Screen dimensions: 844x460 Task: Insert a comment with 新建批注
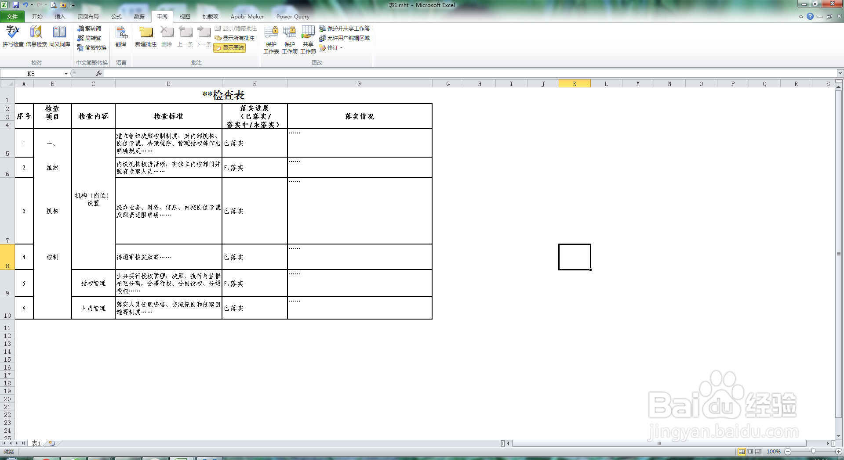coord(146,36)
